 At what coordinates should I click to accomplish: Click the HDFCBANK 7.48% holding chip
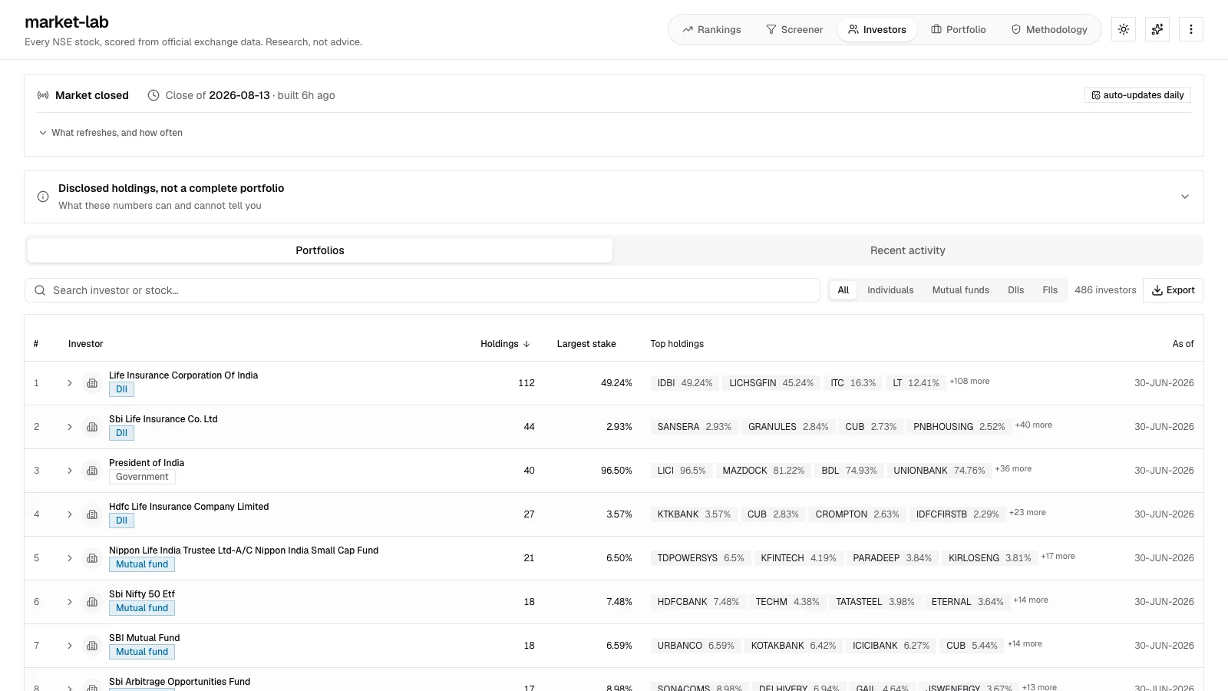(698, 602)
